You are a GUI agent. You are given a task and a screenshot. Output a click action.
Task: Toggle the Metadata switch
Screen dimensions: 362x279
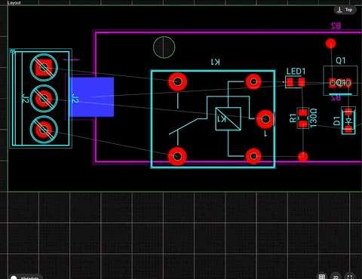(14, 277)
